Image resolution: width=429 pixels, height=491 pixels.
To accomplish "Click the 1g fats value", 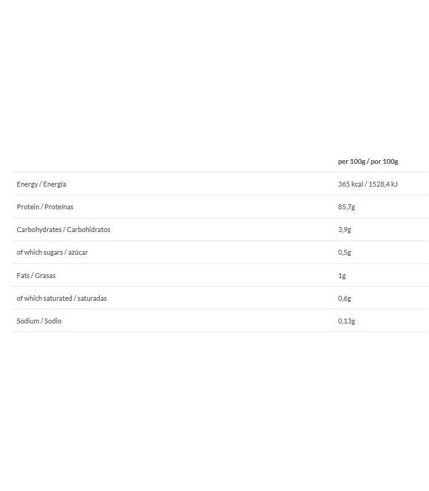I will pyautogui.click(x=342, y=276).
